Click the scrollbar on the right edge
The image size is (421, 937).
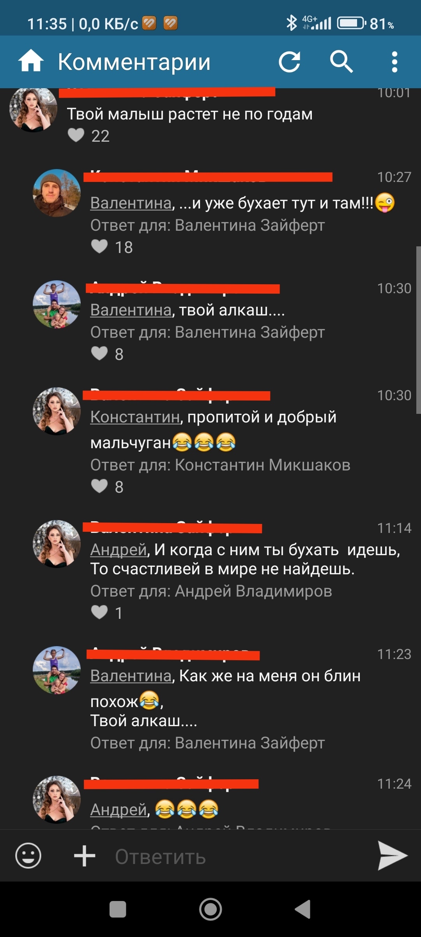418,330
